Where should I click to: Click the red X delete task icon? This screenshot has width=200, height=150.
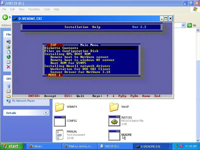8,67
